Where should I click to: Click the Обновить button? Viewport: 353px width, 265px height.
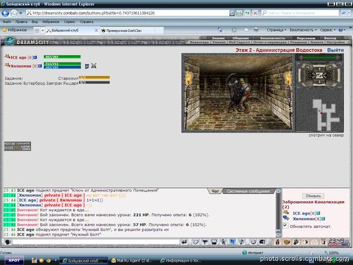click(x=313, y=196)
